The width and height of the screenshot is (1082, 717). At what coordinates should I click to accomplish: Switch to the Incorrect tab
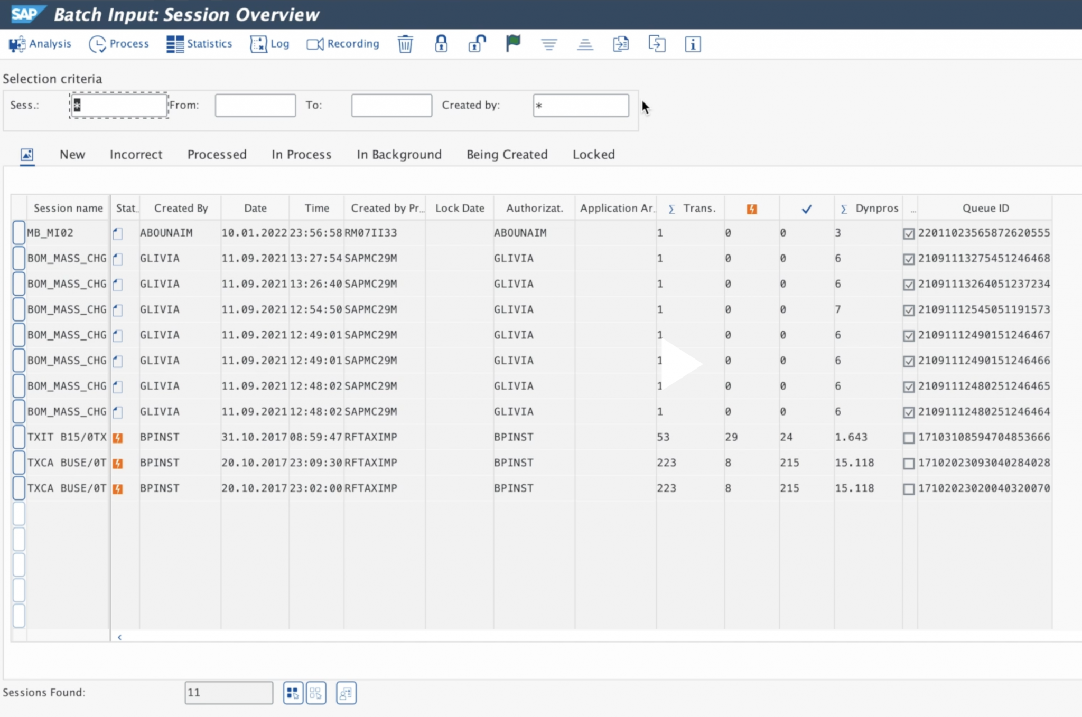coord(136,154)
